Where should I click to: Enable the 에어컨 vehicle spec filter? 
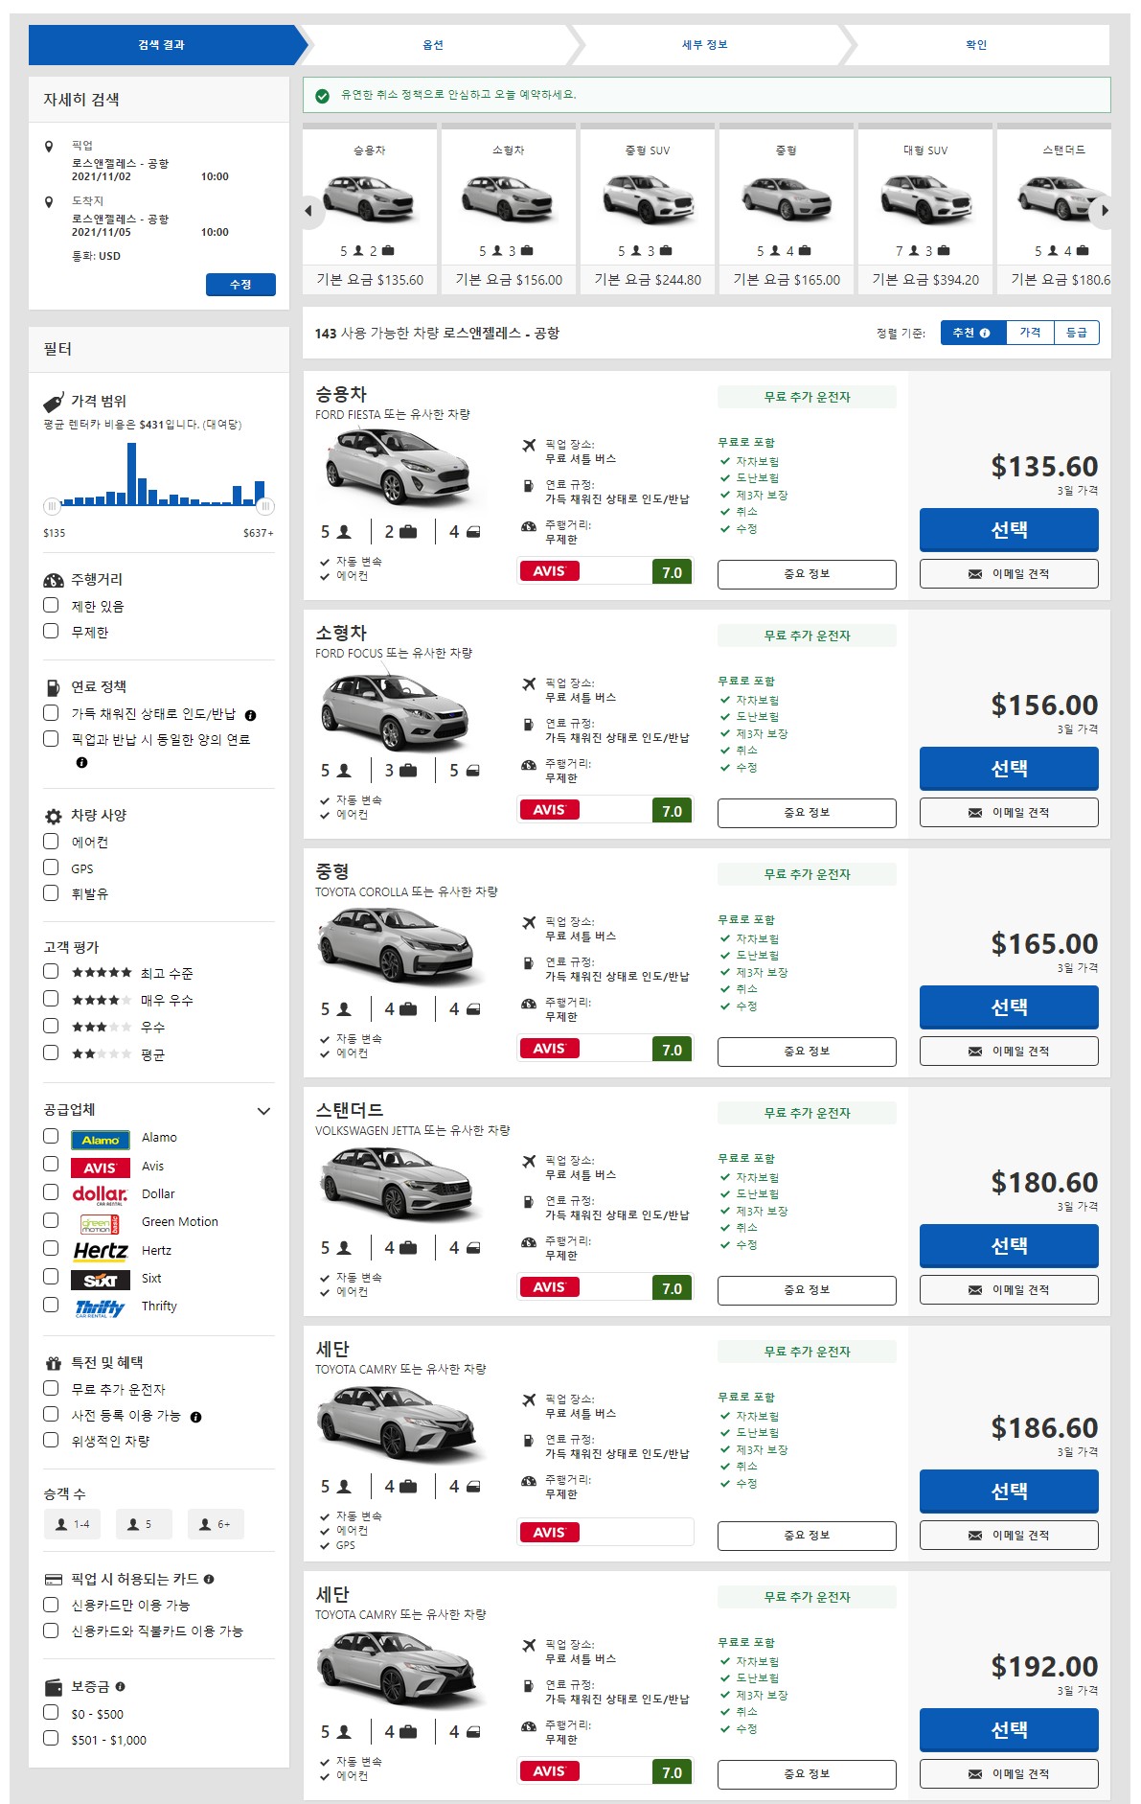tap(52, 841)
